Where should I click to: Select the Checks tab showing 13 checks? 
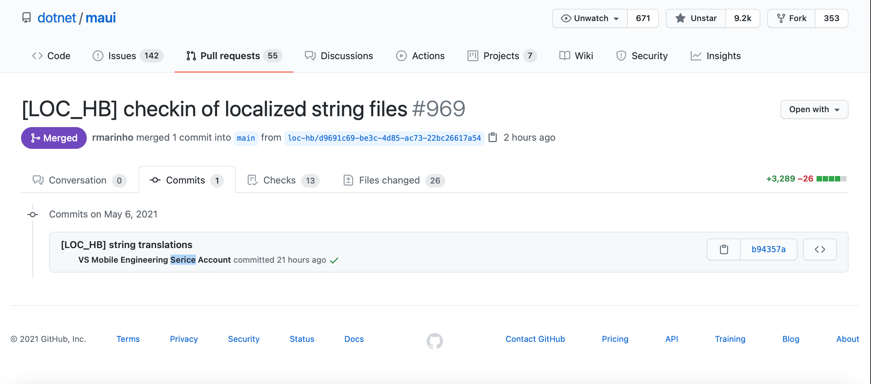(279, 180)
